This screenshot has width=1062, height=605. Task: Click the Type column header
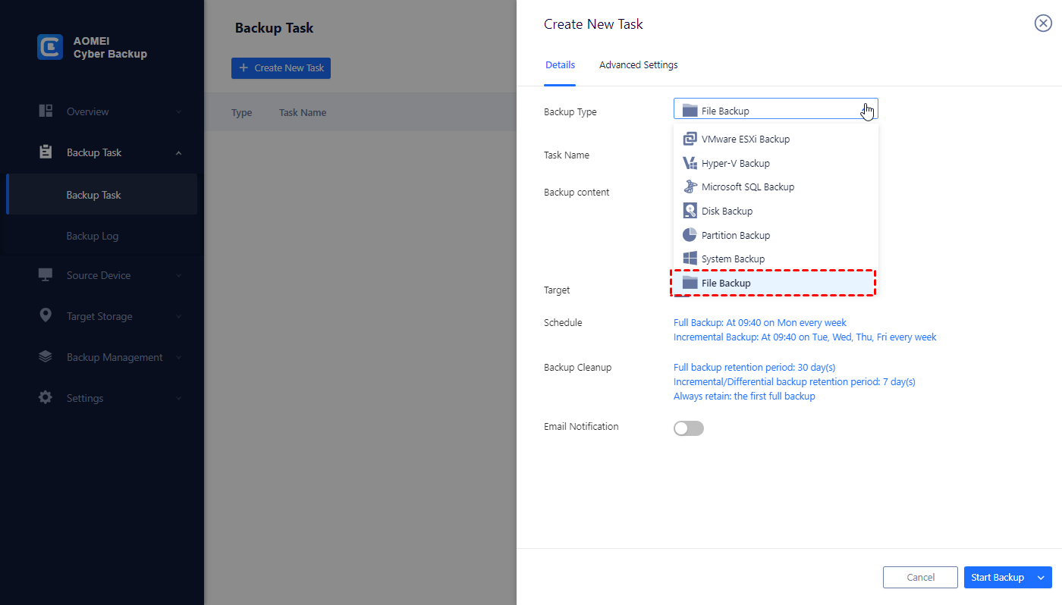[241, 113]
